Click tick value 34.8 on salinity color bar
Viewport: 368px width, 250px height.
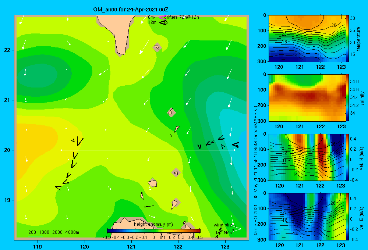point(354,82)
